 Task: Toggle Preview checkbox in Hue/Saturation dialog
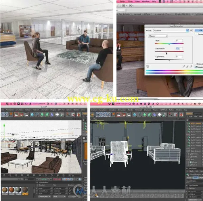point(196,67)
